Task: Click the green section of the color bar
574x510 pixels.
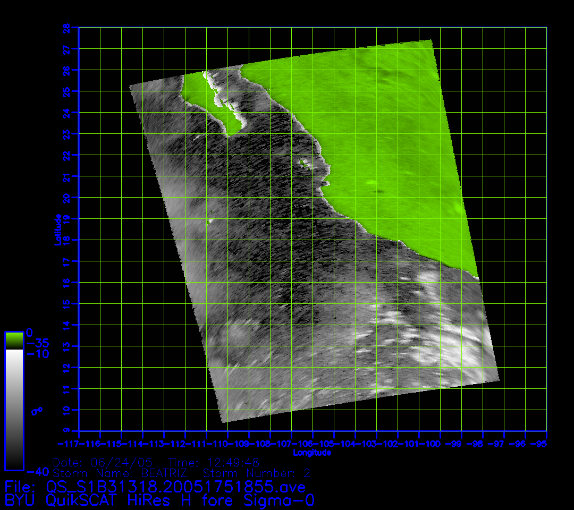Action: [x=14, y=341]
